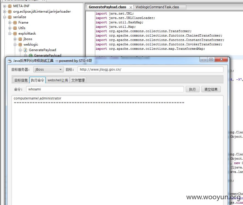The image size is (243, 205).
Task: Collapse the weblogic package node
Action: coord(15,45)
